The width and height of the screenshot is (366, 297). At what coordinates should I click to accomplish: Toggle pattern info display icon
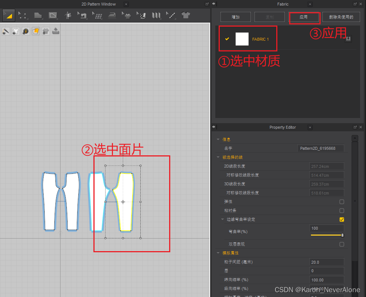pos(26,31)
